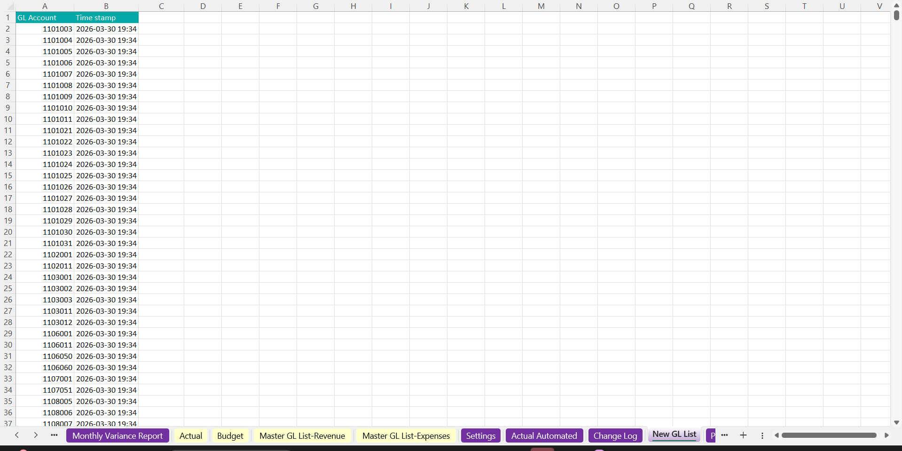Select the GL Account header cell
This screenshot has height=451, width=902.
[x=45, y=18]
